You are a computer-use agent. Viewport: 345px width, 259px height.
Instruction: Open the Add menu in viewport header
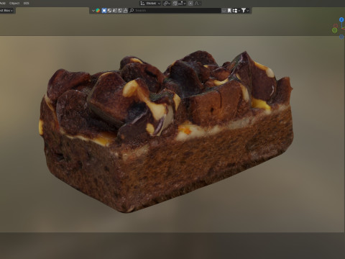click(2, 3)
